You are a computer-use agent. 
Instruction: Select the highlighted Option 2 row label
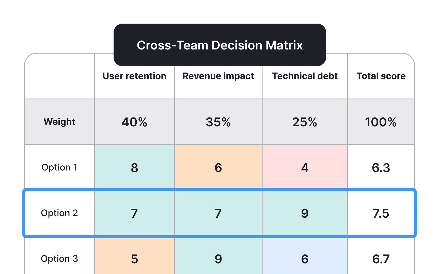click(x=59, y=213)
